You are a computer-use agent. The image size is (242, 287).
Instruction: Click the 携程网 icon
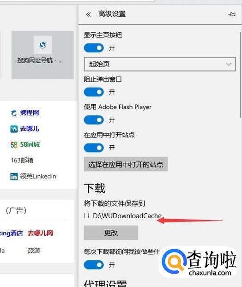pyautogui.click(x=14, y=113)
